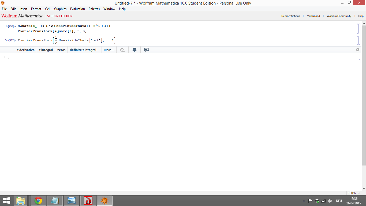
Task: Open the volume speaker icon
Action: 330,201
